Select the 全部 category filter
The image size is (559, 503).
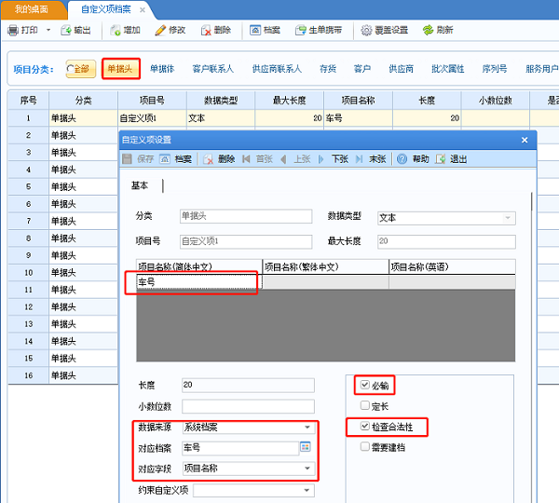[x=81, y=69]
